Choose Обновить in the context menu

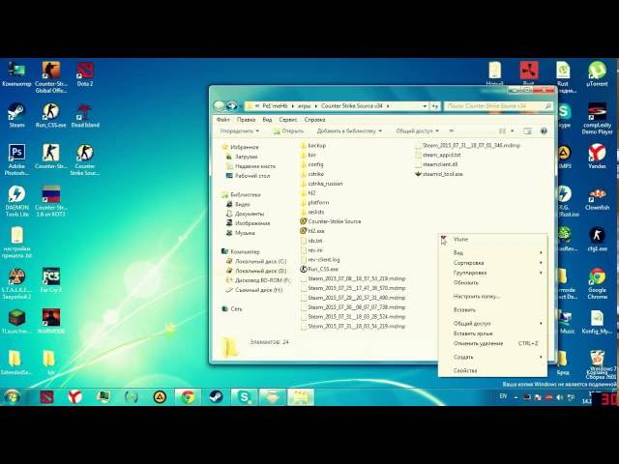point(492,283)
